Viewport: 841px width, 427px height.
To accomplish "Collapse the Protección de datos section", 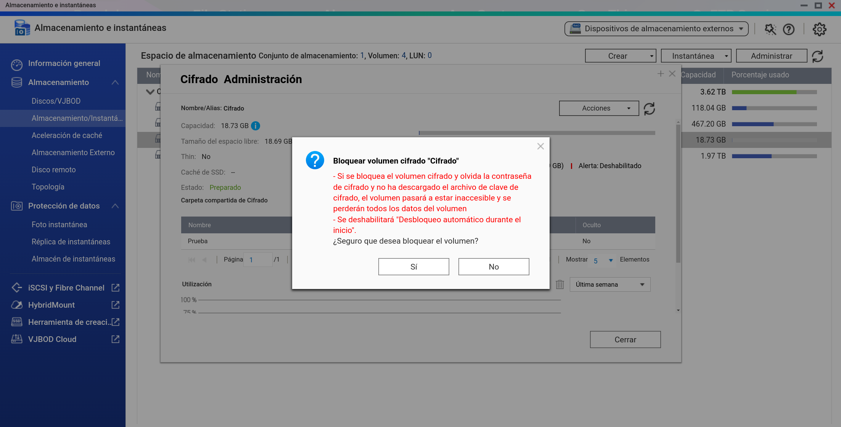I will (x=115, y=206).
